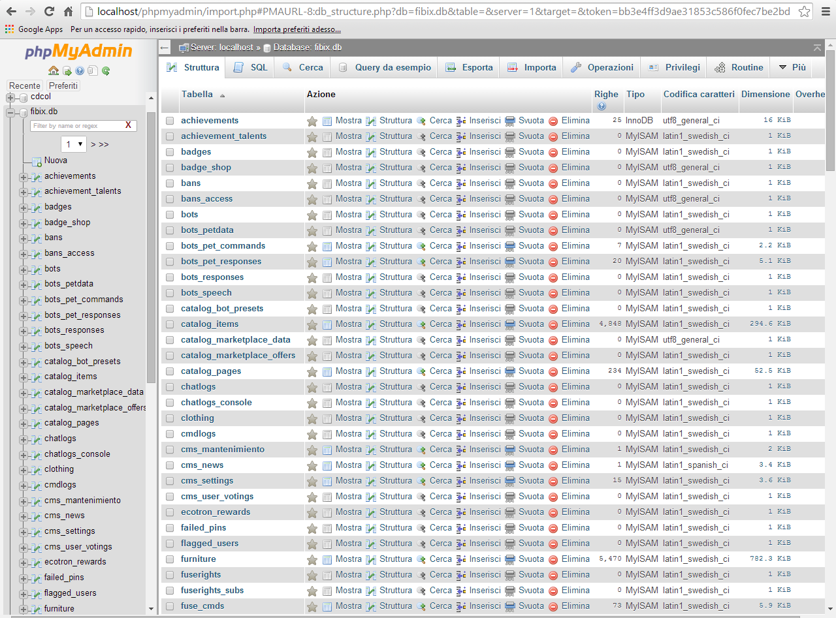This screenshot has height=618, width=836.
Task: Open the Query da esempio tab
Action: (x=384, y=67)
